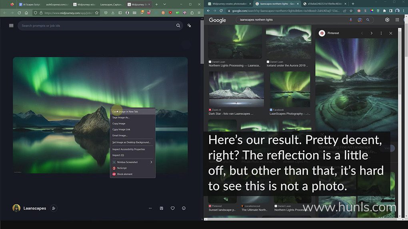Click the Google logo
This screenshot has height=229, width=408.
217,20
